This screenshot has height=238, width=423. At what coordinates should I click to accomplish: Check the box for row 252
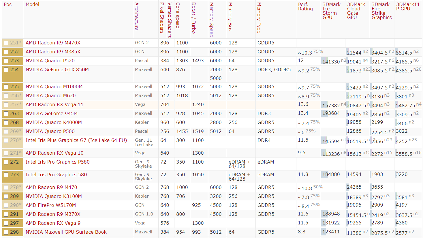(6, 52)
